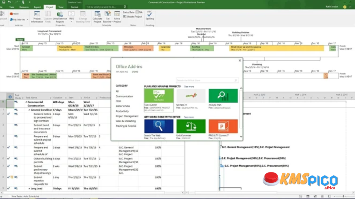This screenshot has width=355, height=199.
Task: Open the Start column filter dropdown
Action: click(81, 98)
